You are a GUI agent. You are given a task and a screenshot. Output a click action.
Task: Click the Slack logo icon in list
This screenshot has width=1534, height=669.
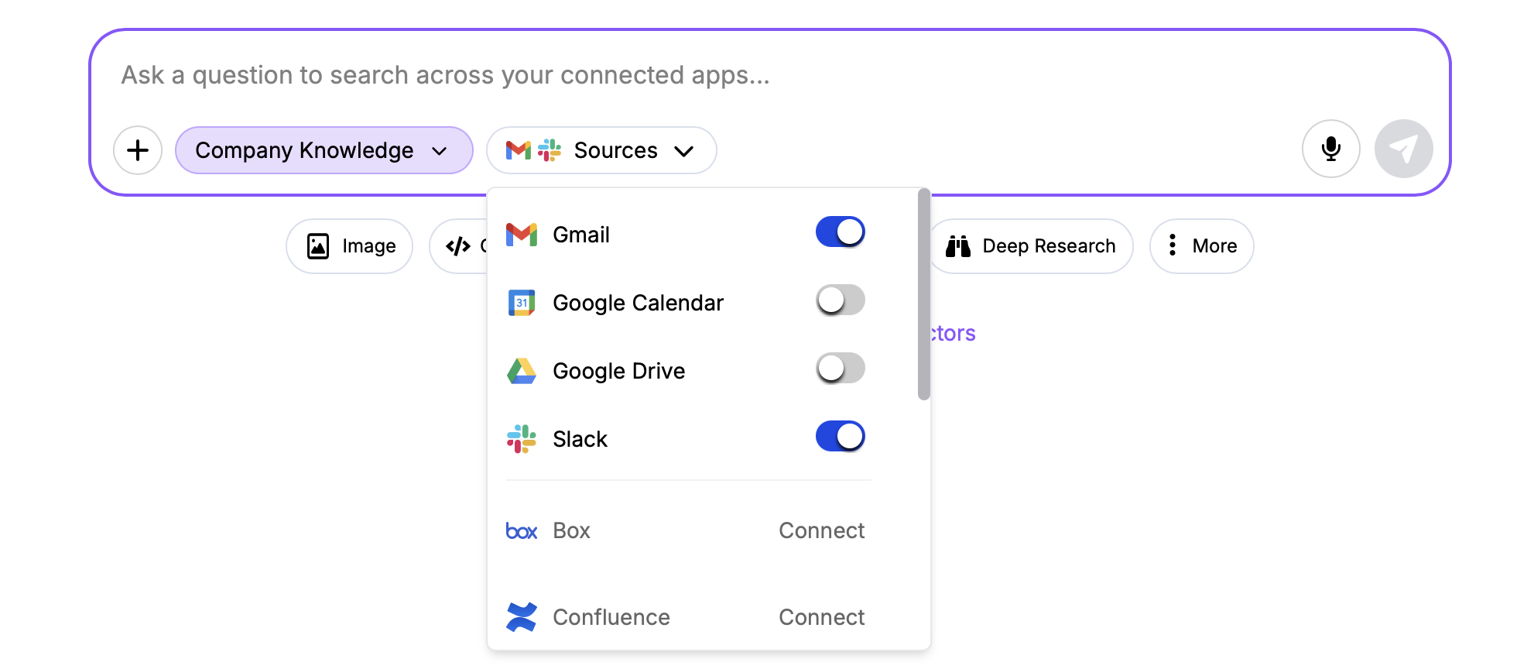pyautogui.click(x=521, y=439)
